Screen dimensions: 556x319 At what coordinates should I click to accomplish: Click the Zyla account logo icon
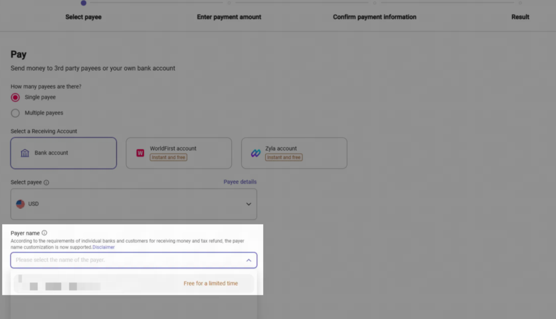click(256, 153)
